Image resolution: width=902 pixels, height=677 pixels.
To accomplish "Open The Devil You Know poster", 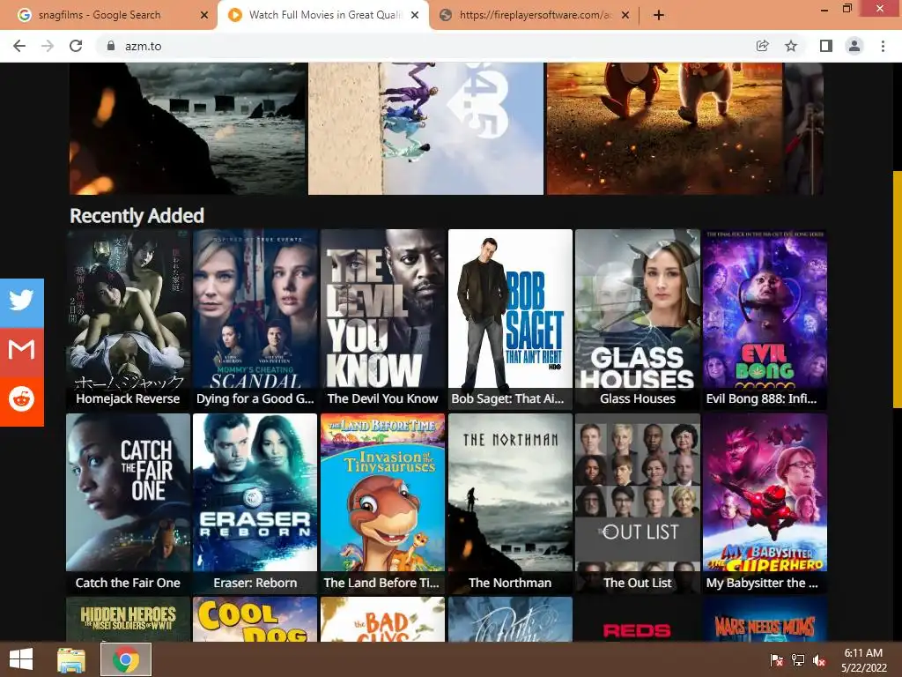I will (382, 319).
